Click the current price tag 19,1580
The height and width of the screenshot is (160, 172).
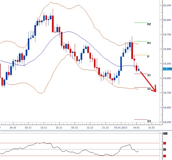(x=167, y=69)
